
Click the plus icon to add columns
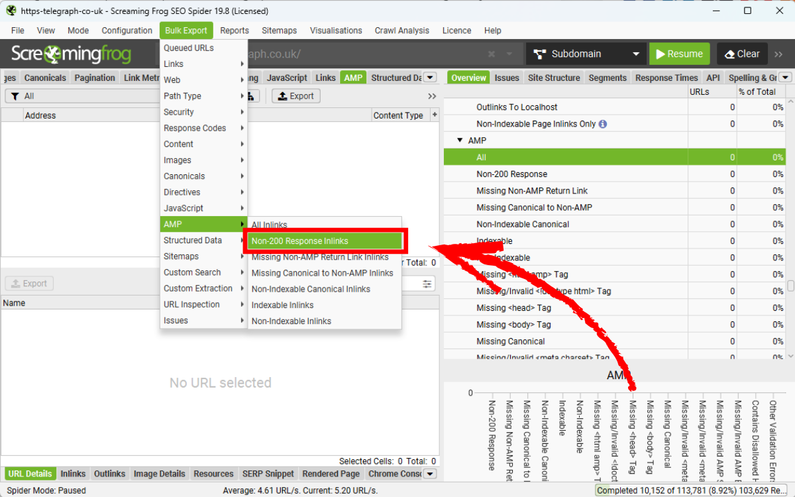[435, 115]
